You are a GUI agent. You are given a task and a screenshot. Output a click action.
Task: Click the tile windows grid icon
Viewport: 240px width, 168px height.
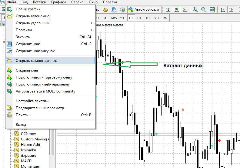(x=212, y=9)
